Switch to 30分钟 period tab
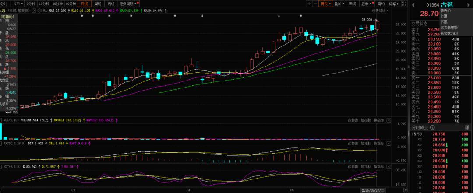The height and width of the screenshot is (193, 473). (57, 4)
